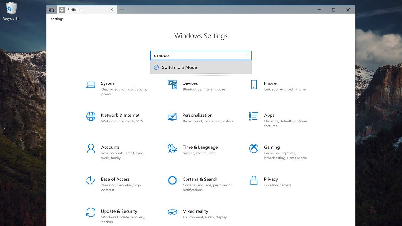Open Update & Security title
This screenshot has width=402, height=226.
[119, 211]
